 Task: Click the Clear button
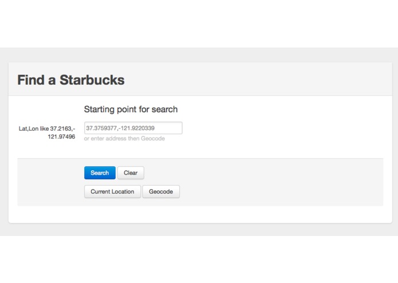click(x=131, y=173)
